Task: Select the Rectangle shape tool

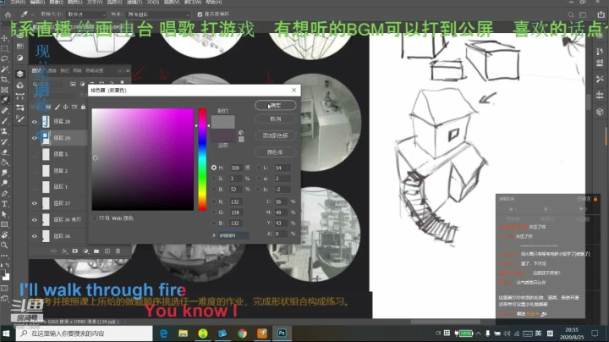Action: 5,224
